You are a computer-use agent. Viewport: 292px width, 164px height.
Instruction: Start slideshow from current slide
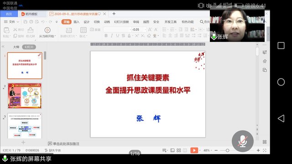tap(47, 30)
